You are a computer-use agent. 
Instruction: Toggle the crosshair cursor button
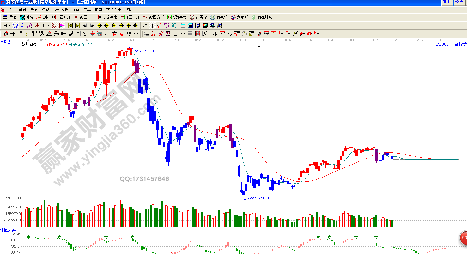tap(152, 26)
